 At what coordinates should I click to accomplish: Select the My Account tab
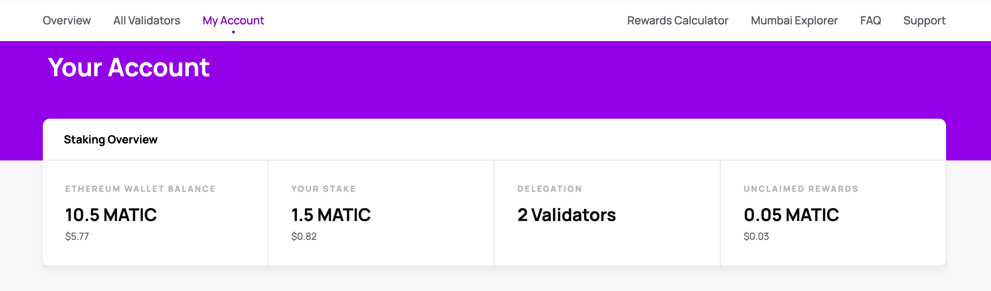233,21
